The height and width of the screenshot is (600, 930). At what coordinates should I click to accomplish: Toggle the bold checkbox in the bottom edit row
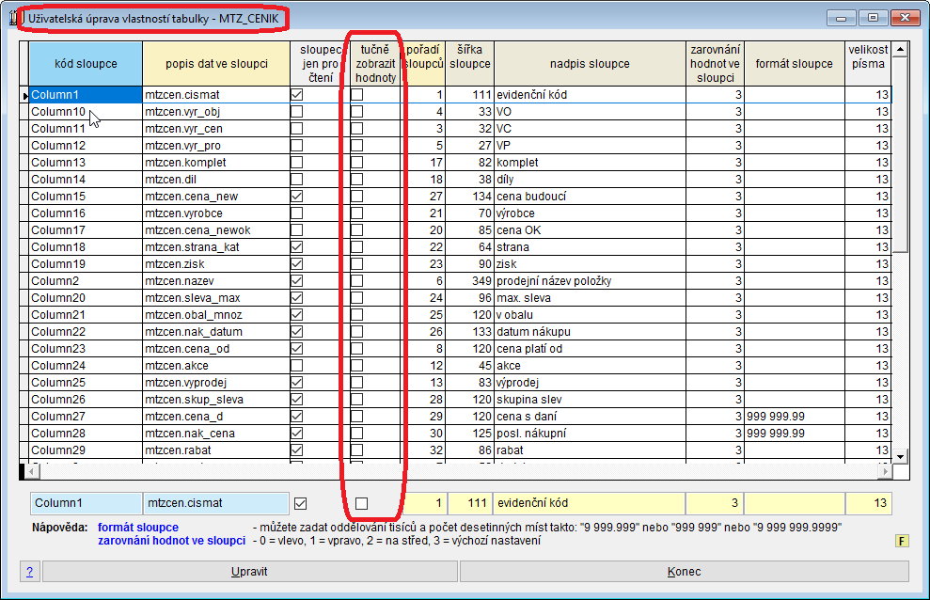pyautogui.click(x=361, y=503)
